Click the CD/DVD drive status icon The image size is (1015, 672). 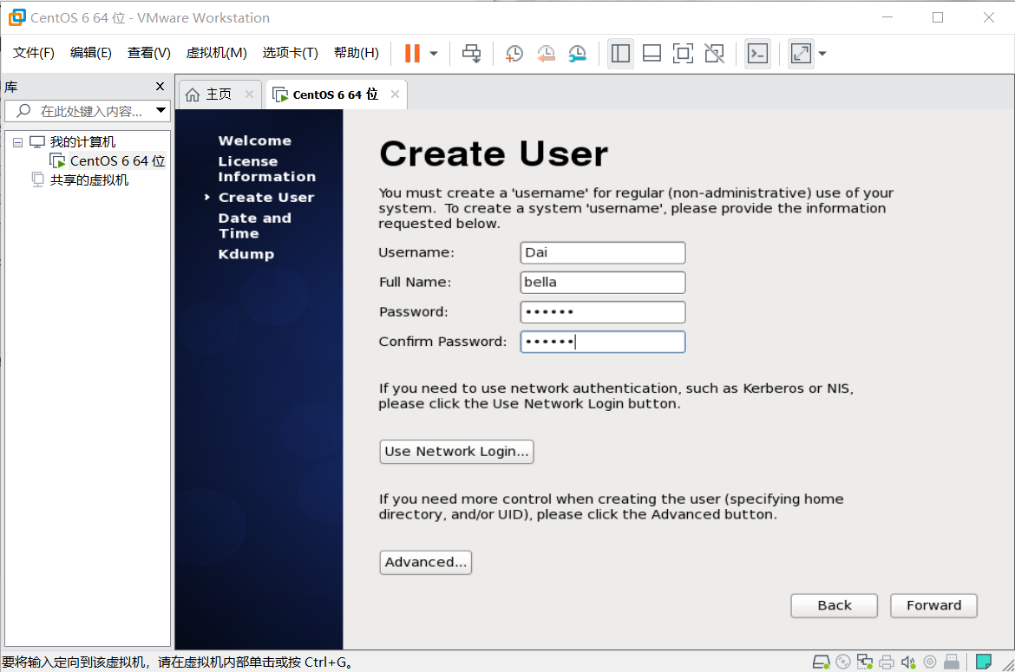click(x=843, y=662)
